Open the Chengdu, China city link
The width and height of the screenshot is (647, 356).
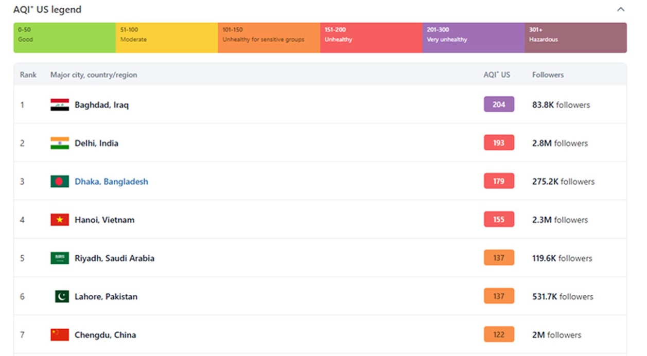click(106, 335)
